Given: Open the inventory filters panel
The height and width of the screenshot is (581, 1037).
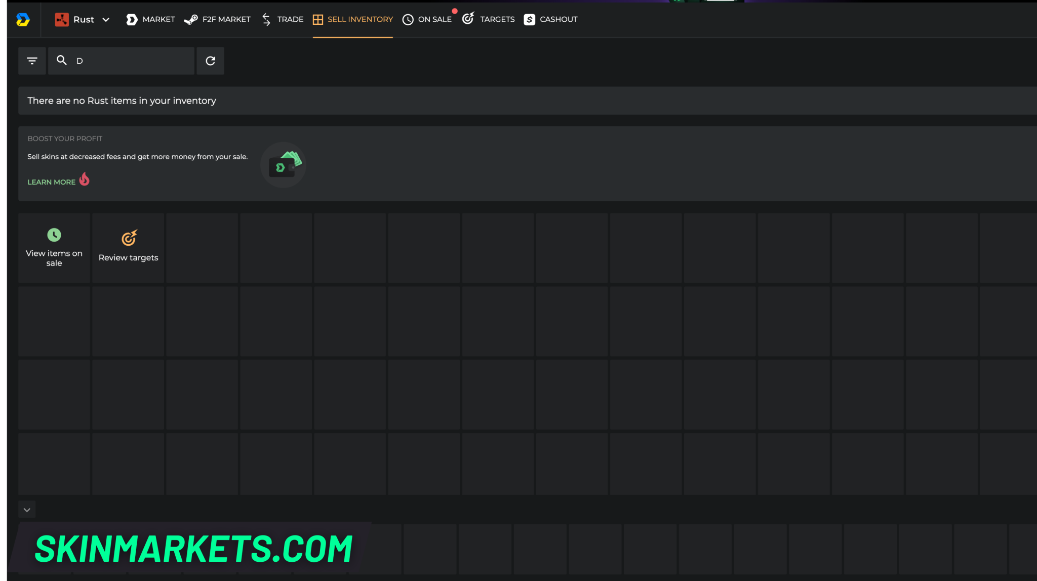Looking at the screenshot, I should (32, 61).
